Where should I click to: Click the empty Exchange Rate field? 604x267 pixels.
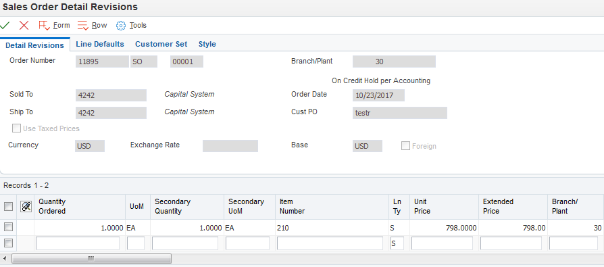point(230,146)
